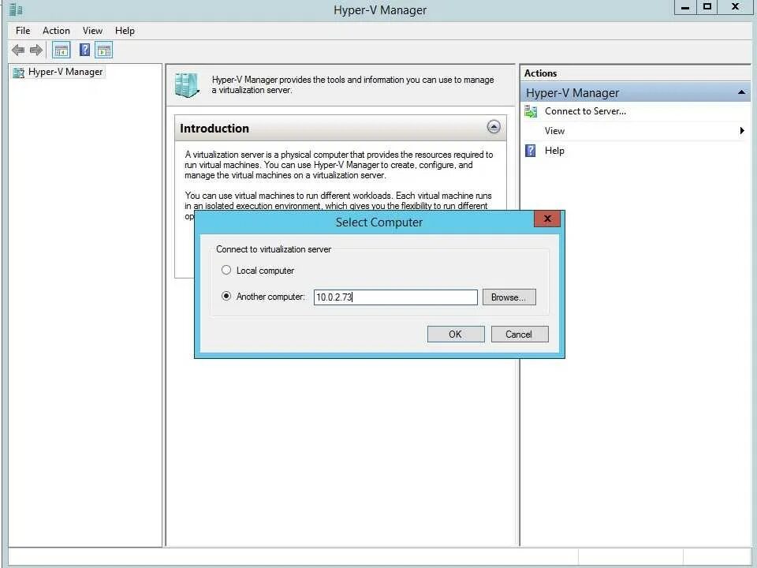Minimize the Hyper-V Manager window
Viewport: 757px width, 568px height.
point(685,7)
